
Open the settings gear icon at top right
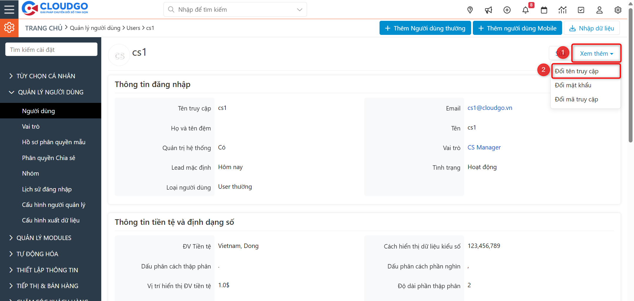coord(618,10)
